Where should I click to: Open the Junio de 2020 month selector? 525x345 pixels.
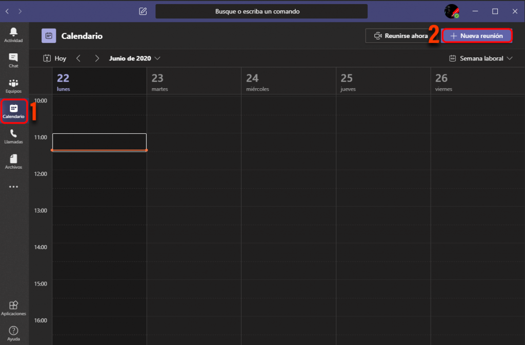134,58
